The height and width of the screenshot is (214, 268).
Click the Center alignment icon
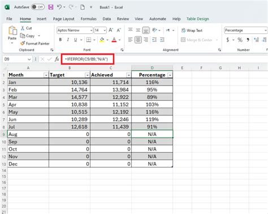[x=138, y=40]
